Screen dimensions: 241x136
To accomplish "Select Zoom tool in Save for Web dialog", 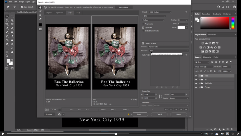I will [x=40, y=15].
